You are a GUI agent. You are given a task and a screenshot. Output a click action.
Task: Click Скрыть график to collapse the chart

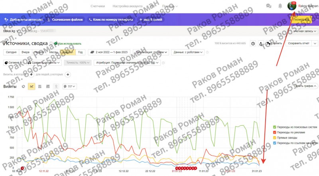(305, 86)
